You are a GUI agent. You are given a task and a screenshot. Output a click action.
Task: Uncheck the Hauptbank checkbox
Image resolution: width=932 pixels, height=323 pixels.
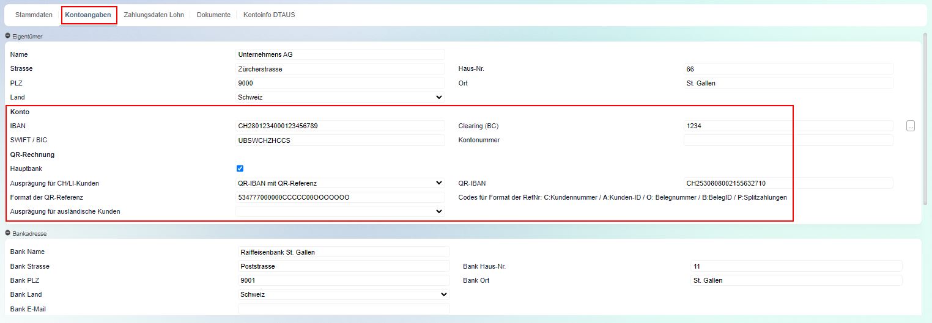tap(240, 169)
